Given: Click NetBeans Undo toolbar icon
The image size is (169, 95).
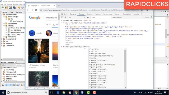Looking at the screenshot, I should 19,8.
